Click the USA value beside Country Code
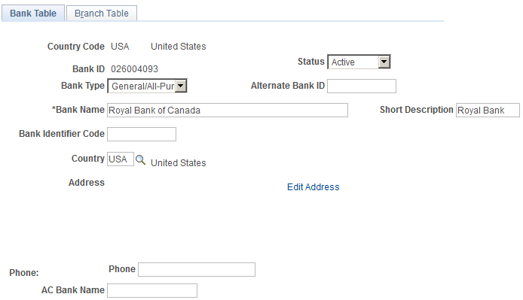 point(120,47)
